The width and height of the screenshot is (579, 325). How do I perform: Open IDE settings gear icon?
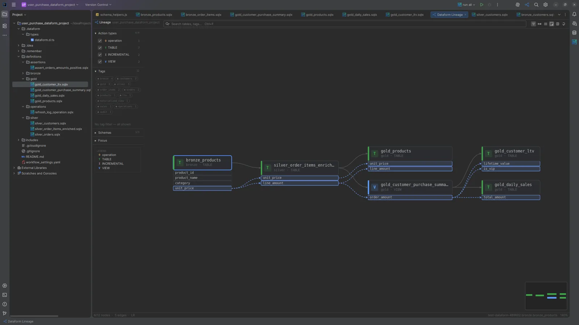[545, 5]
